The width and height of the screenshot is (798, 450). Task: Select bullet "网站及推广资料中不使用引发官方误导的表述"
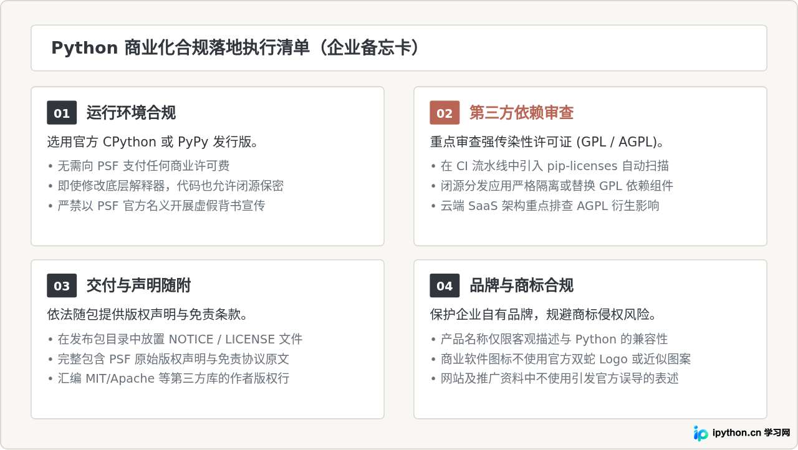(x=554, y=378)
